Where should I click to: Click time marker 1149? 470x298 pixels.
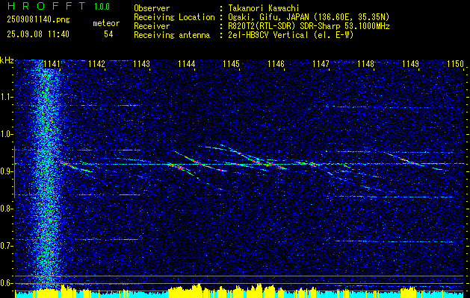click(x=410, y=63)
